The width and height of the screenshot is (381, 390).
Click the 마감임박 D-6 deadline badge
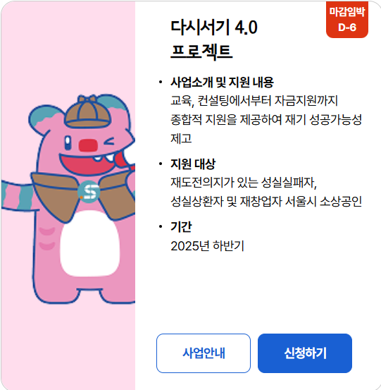point(347,20)
